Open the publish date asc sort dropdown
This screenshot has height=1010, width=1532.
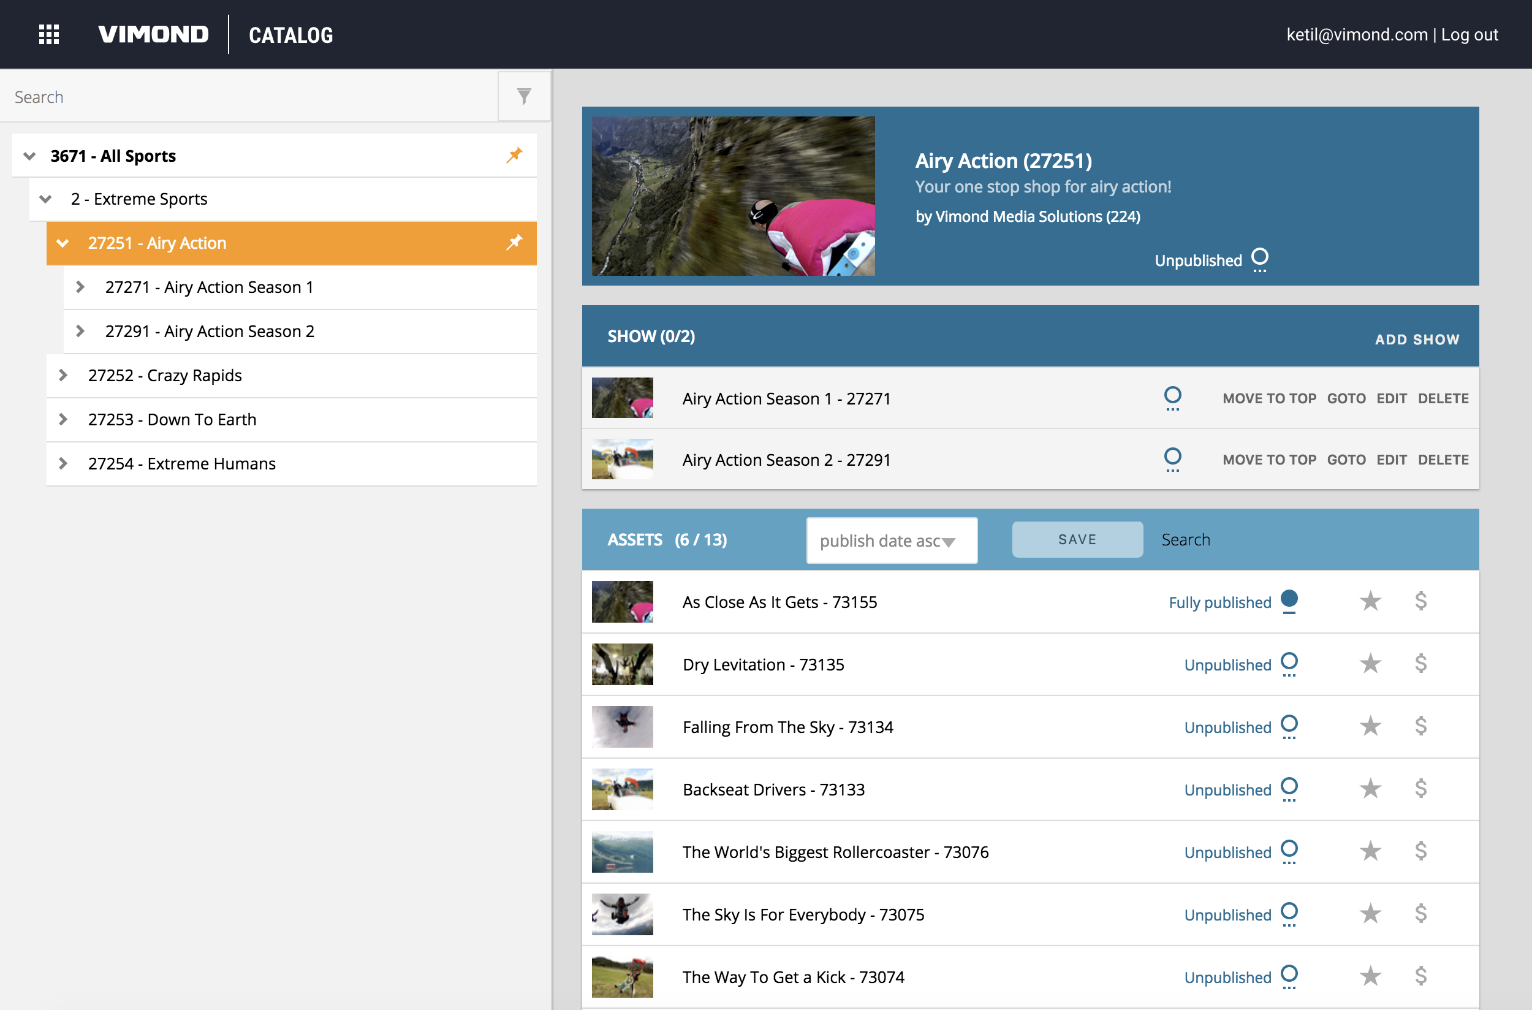tap(891, 541)
